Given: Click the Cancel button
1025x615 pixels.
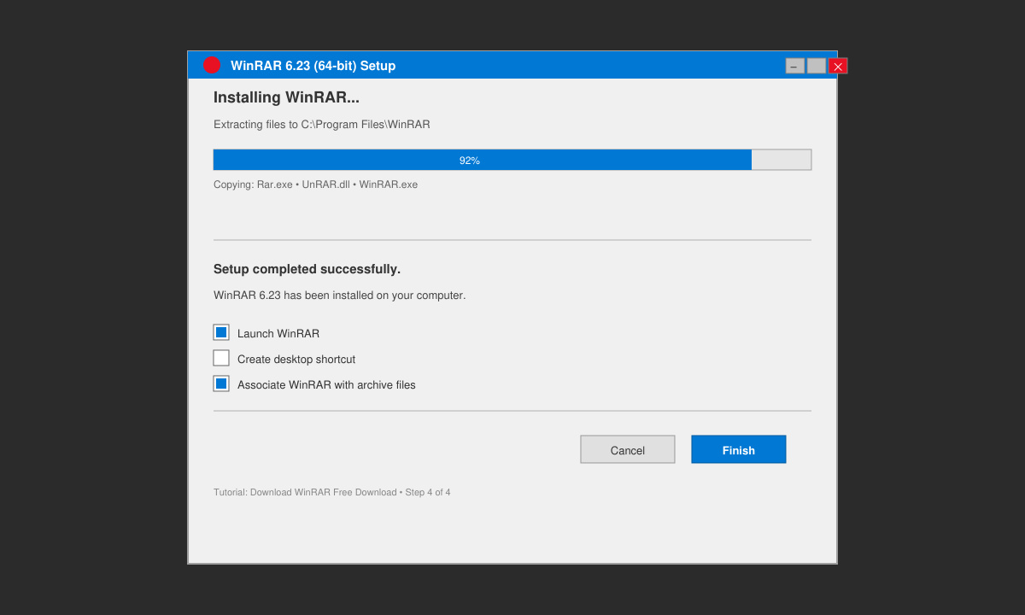Looking at the screenshot, I should (x=628, y=449).
